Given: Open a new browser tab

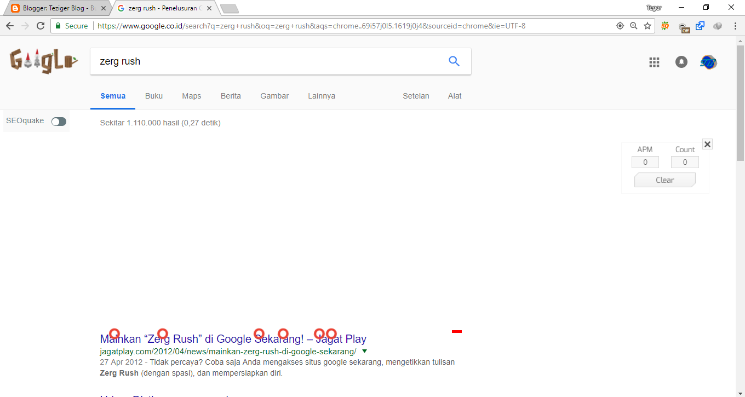Looking at the screenshot, I should click(229, 8).
